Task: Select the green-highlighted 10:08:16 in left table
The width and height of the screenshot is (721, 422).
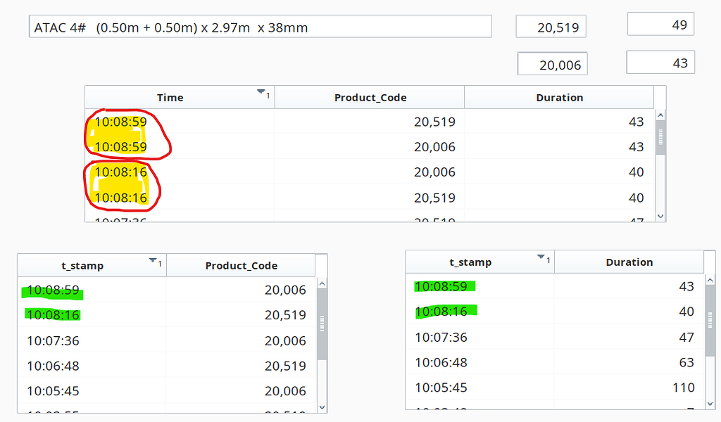Action: click(x=52, y=314)
